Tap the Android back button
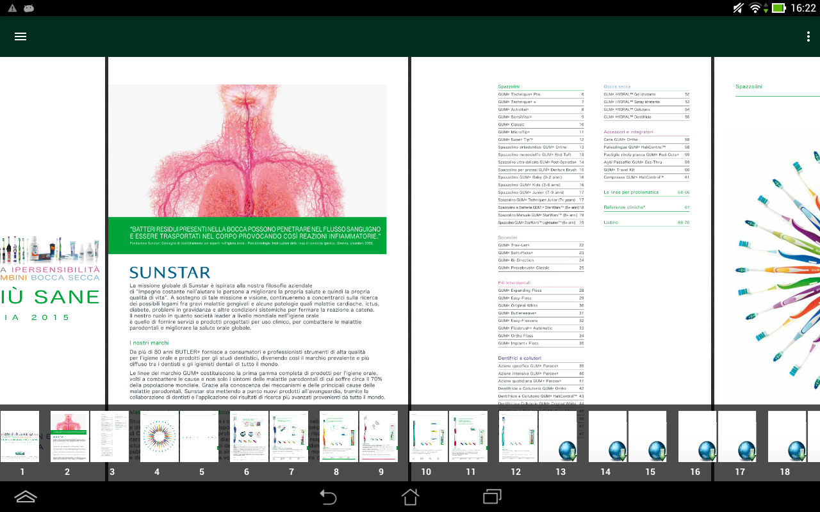Viewport: 820px width, 512px height. [x=328, y=497]
